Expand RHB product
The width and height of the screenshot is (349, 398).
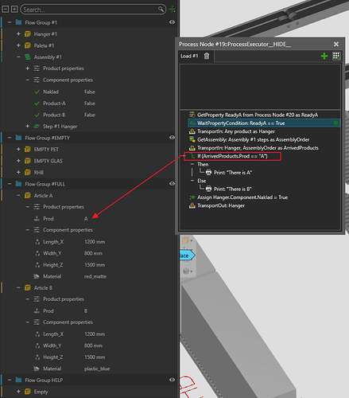click(18, 172)
